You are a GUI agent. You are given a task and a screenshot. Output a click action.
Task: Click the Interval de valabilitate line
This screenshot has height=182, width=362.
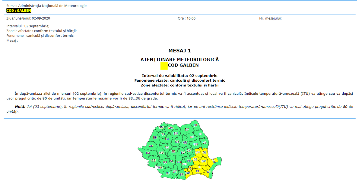(x=180, y=76)
